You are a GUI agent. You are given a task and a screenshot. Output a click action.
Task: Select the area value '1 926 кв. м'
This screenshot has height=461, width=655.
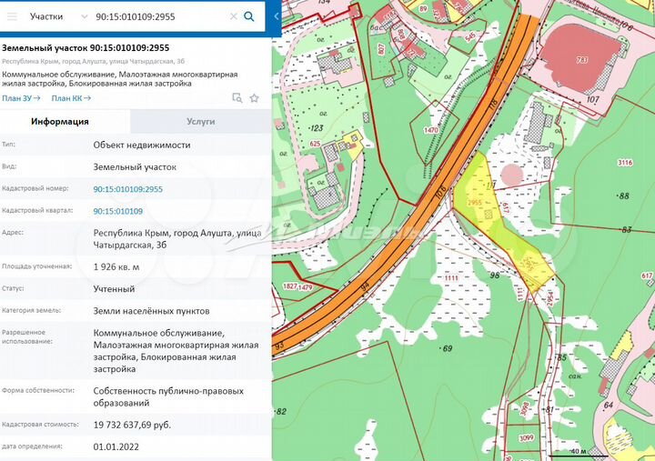click(116, 266)
